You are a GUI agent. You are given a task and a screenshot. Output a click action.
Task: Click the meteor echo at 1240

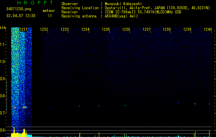(209, 104)
